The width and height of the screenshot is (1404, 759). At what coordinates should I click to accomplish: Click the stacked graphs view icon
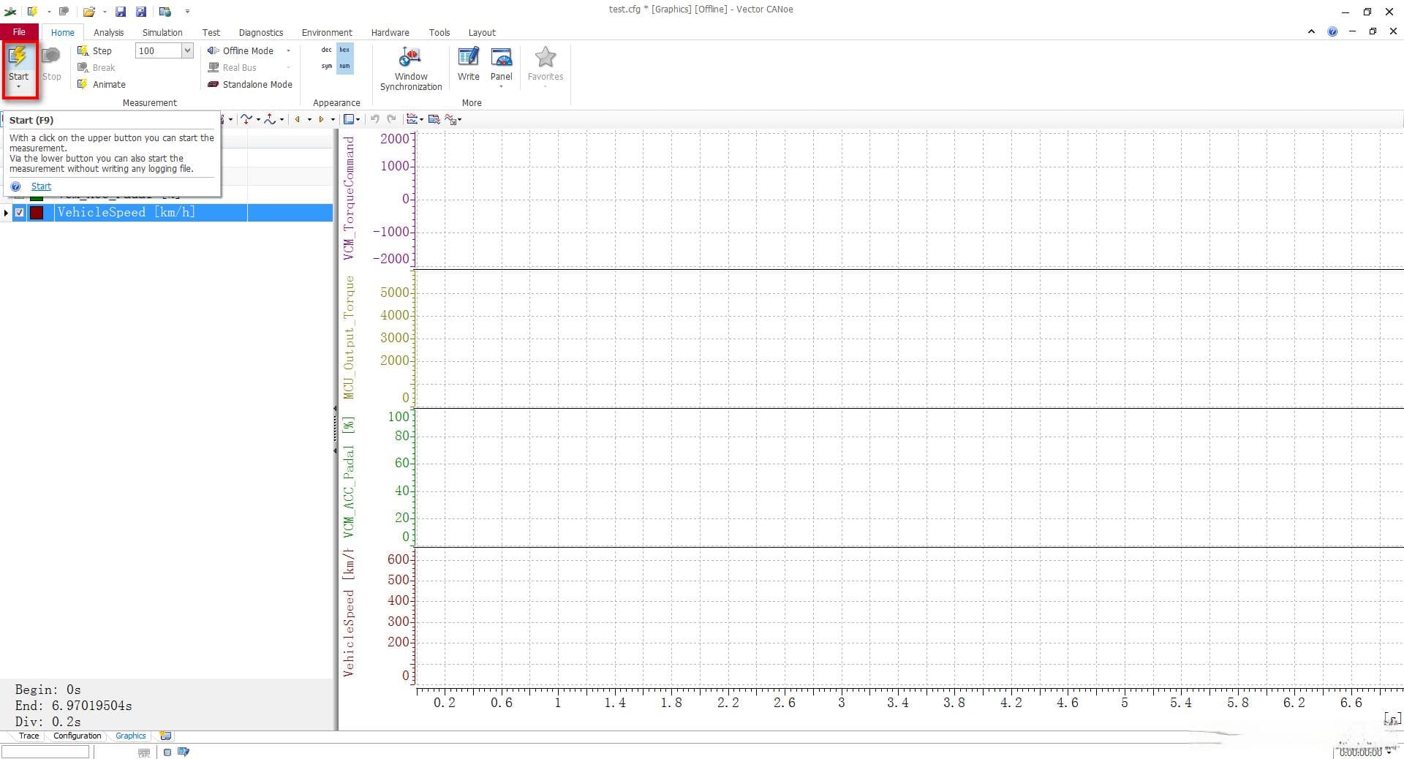click(412, 119)
